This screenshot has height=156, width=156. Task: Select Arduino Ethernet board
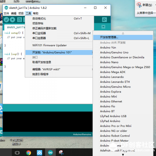pos(123,101)
